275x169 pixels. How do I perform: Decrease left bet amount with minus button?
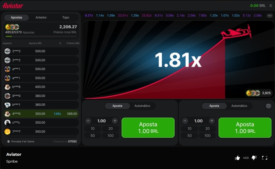[88, 121]
